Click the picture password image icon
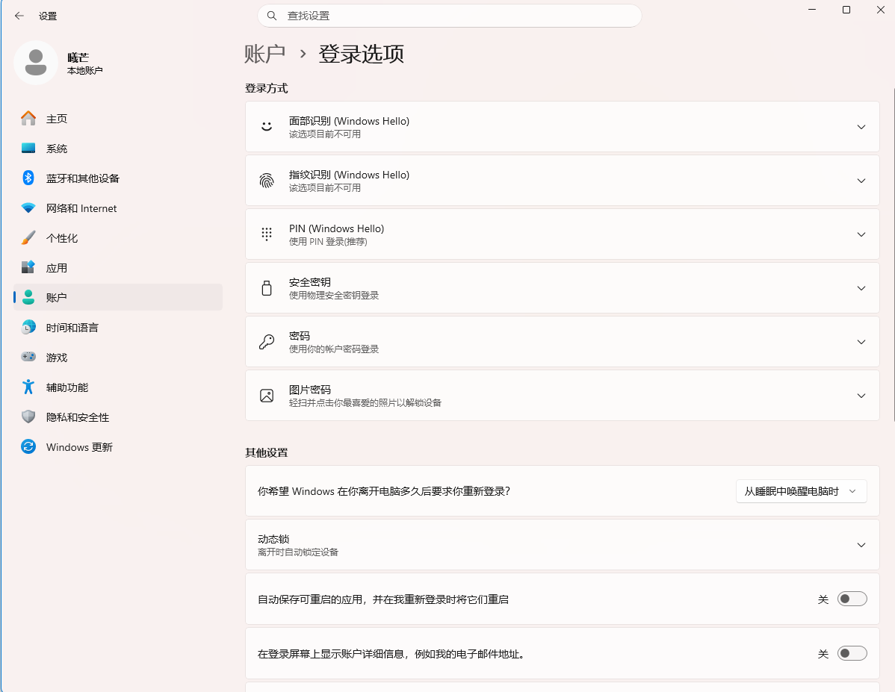The width and height of the screenshot is (895, 692). pos(267,396)
